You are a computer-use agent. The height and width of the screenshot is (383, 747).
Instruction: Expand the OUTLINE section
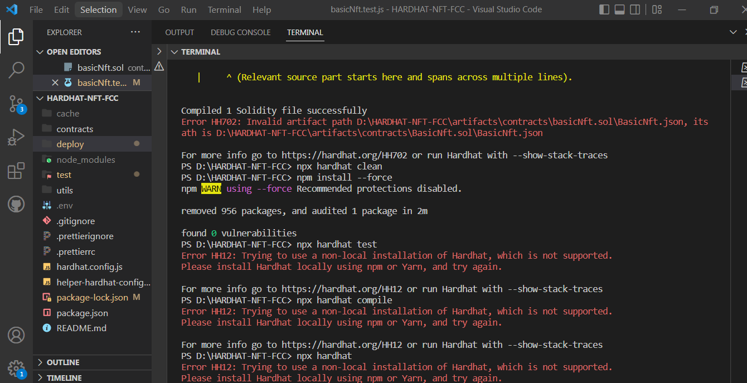(x=40, y=362)
